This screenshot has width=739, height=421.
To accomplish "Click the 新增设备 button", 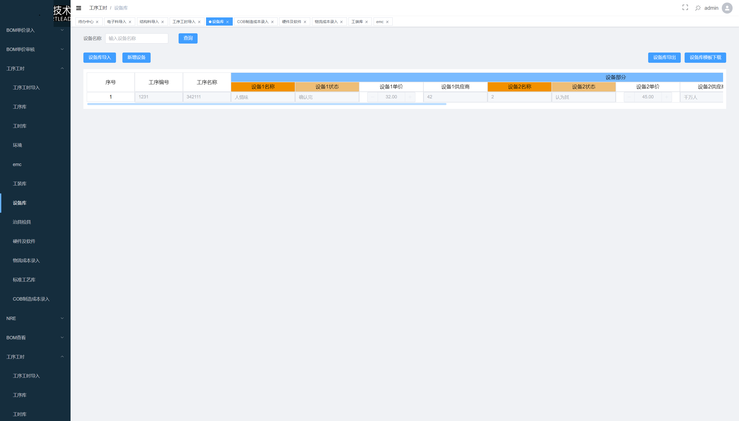I will [x=136, y=58].
